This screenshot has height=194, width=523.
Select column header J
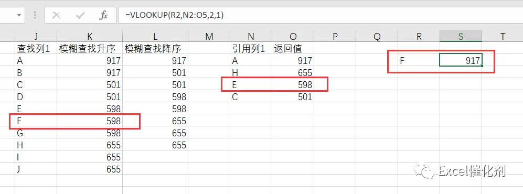coord(36,36)
